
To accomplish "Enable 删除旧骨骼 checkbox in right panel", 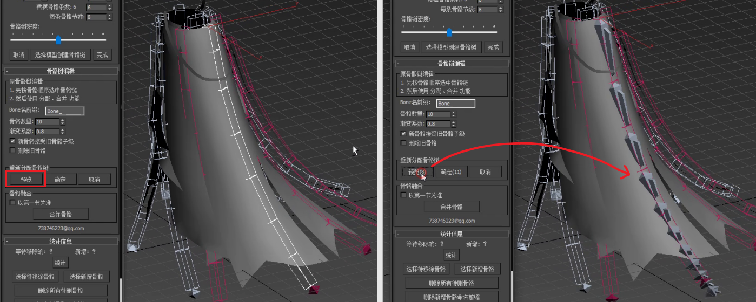I will click(x=403, y=143).
